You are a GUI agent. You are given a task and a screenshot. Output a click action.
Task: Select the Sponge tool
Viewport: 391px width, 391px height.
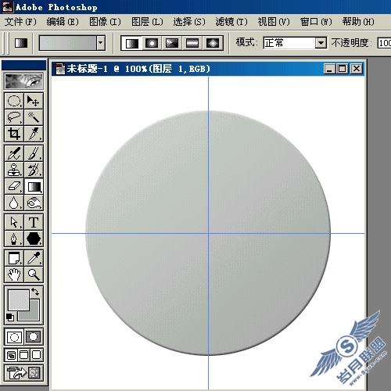point(34,203)
